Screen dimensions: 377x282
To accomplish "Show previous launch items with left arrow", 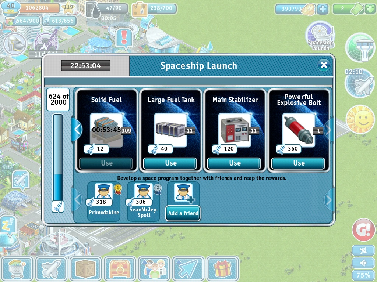I will pyautogui.click(x=77, y=130).
